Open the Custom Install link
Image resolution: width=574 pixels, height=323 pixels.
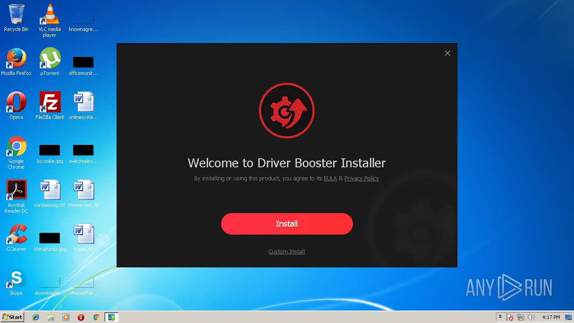[x=287, y=252]
